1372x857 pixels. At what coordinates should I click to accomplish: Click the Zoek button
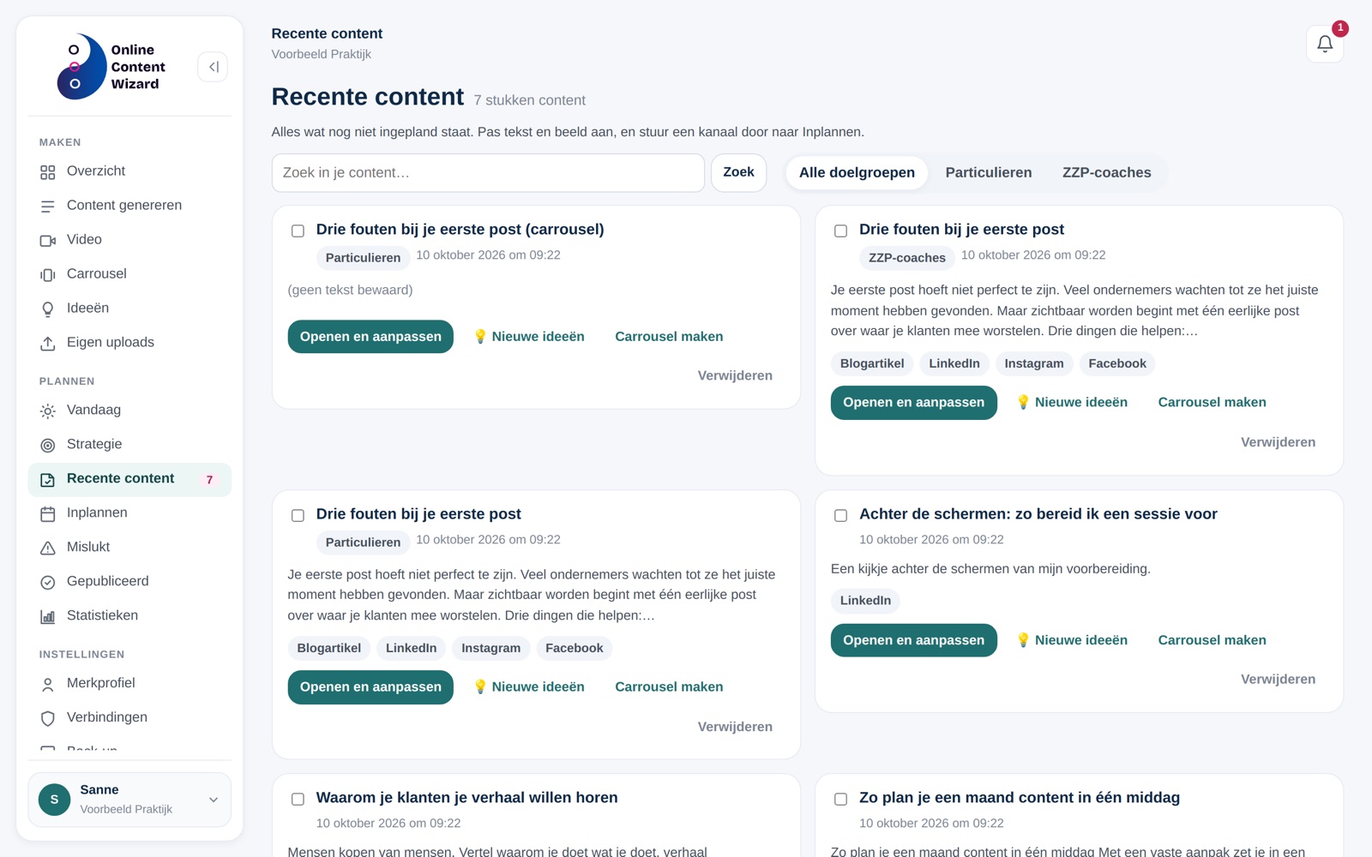pyautogui.click(x=738, y=172)
